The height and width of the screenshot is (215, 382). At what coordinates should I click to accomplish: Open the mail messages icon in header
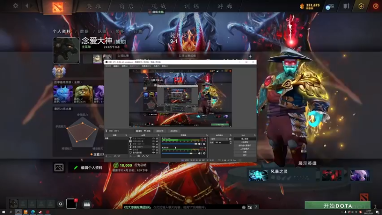pyautogui.click(x=329, y=7)
